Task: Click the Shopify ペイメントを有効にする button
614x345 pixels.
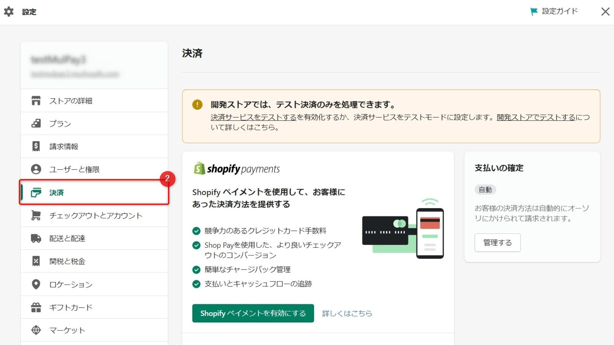Action: point(253,313)
